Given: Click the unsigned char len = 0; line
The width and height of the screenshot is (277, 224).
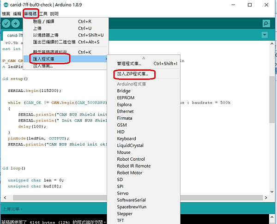Looking at the screenshot, I should click(x=36, y=180).
